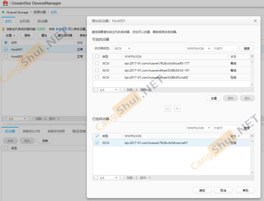Toggle host list select-all checkbox
This screenshot has width=264, height=201.
[6, 43]
